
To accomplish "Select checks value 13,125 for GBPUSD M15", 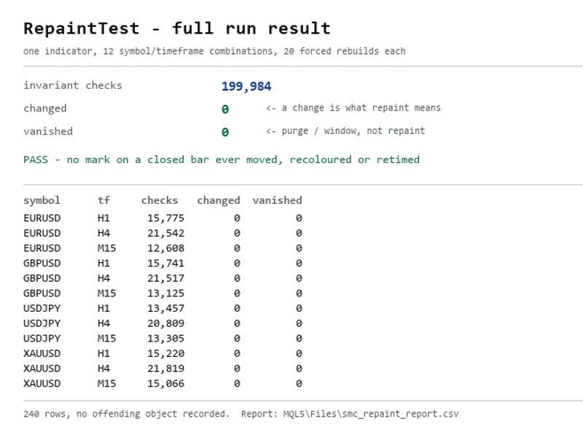I will click(166, 294).
